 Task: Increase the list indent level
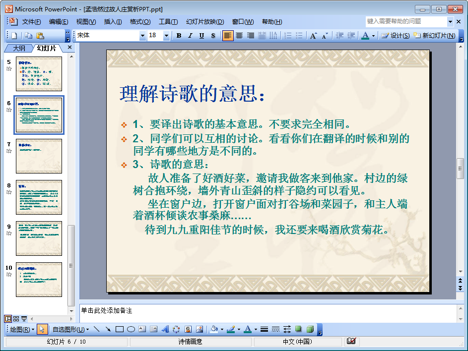(351, 36)
